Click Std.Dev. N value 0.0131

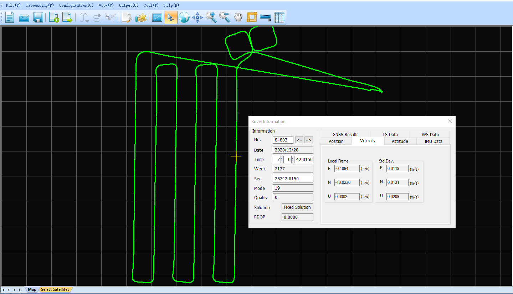(397, 182)
